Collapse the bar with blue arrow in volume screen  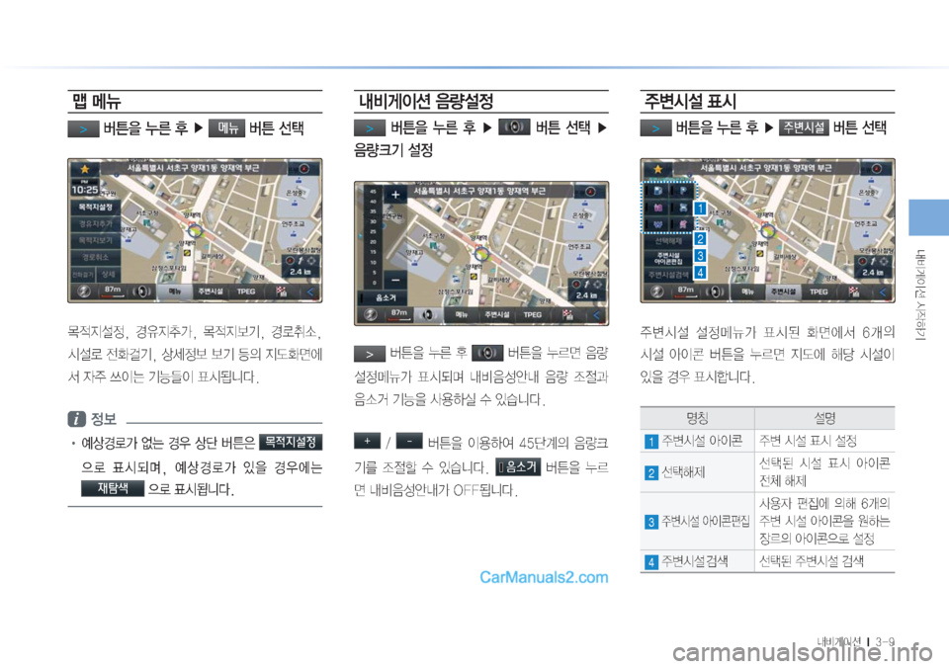point(597,314)
